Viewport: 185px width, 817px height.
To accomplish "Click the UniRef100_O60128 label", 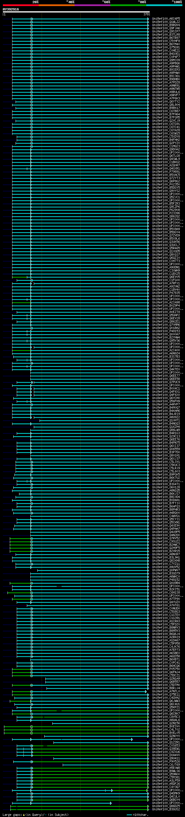I will coord(166,487).
